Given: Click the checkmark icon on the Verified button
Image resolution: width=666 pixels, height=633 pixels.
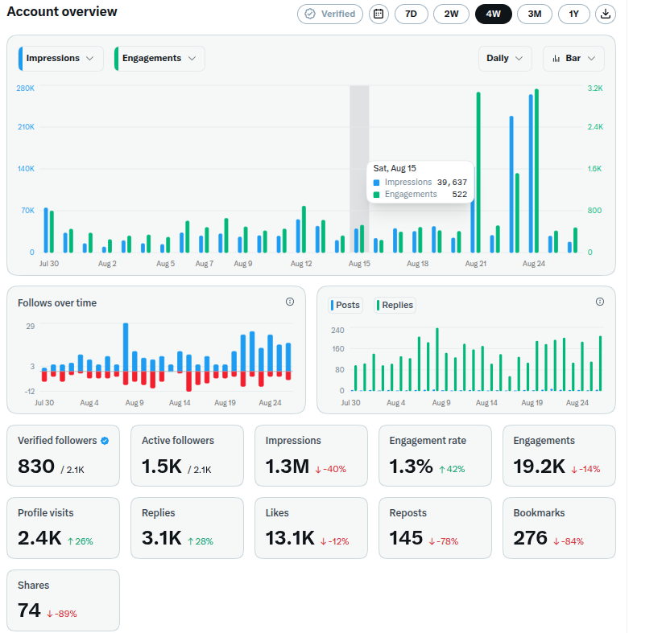Looking at the screenshot, I should (310, 14).
